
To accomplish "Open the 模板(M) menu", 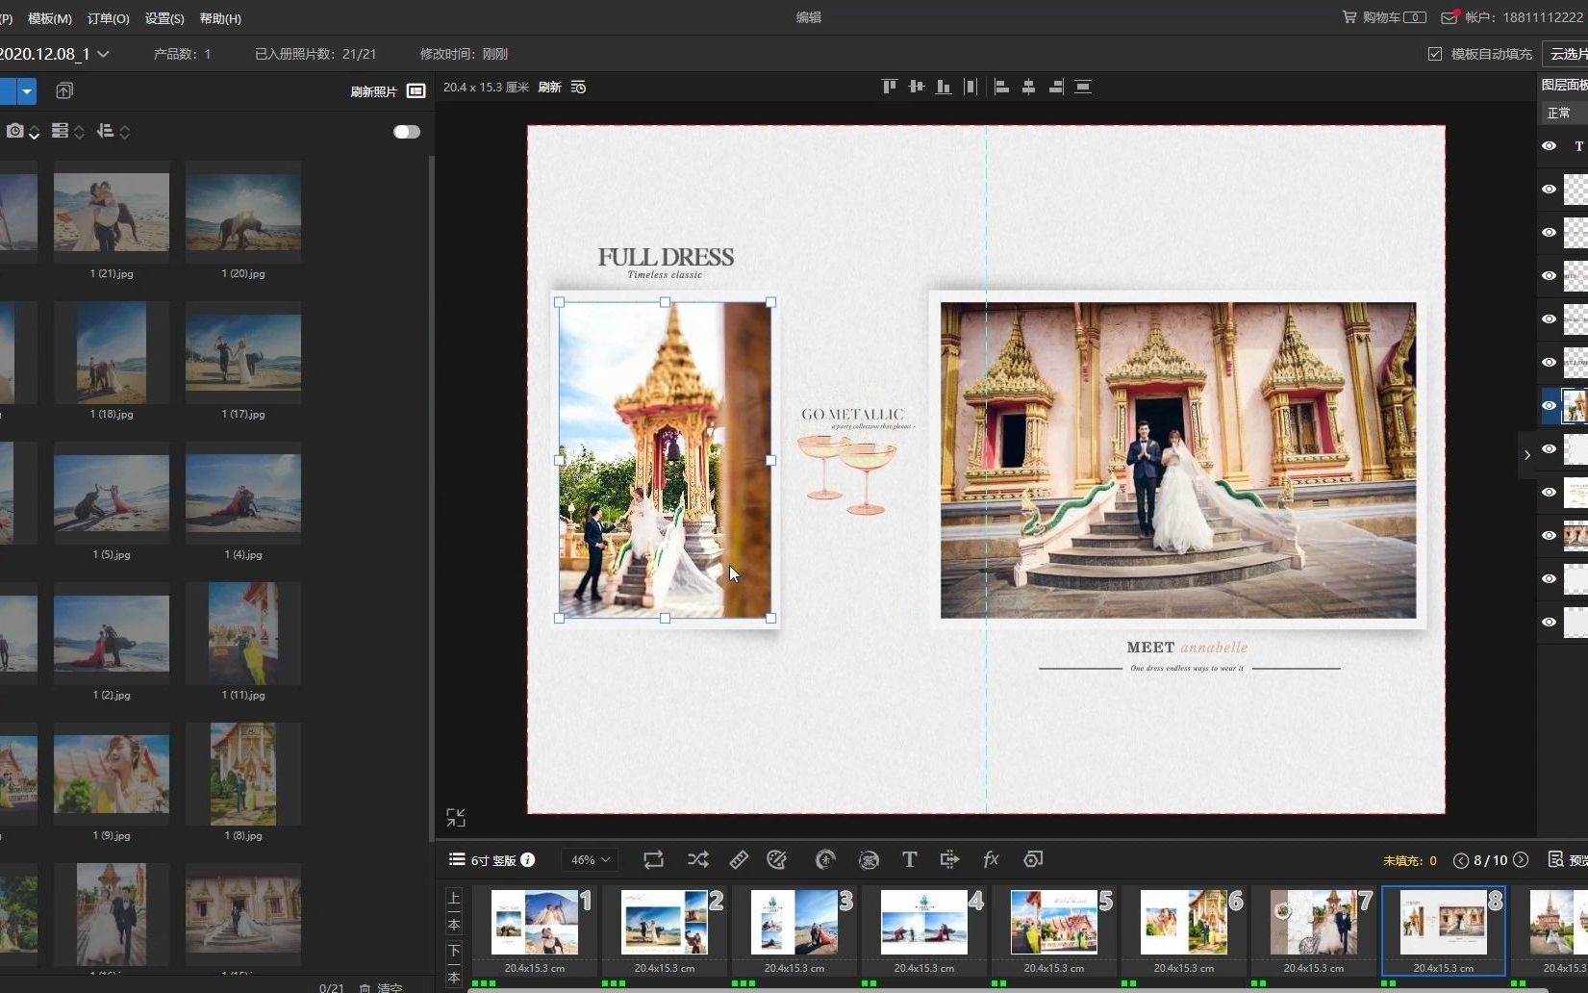I will point(50,18).
